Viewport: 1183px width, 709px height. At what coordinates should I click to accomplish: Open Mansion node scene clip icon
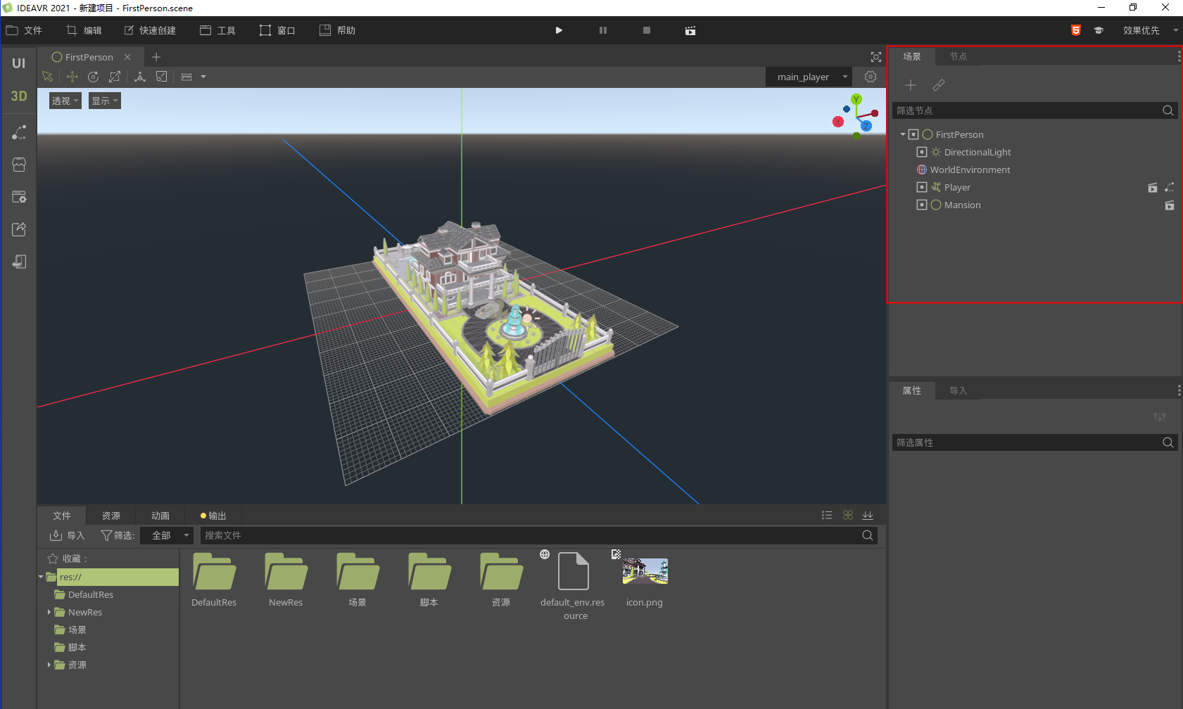(1170, 205)
